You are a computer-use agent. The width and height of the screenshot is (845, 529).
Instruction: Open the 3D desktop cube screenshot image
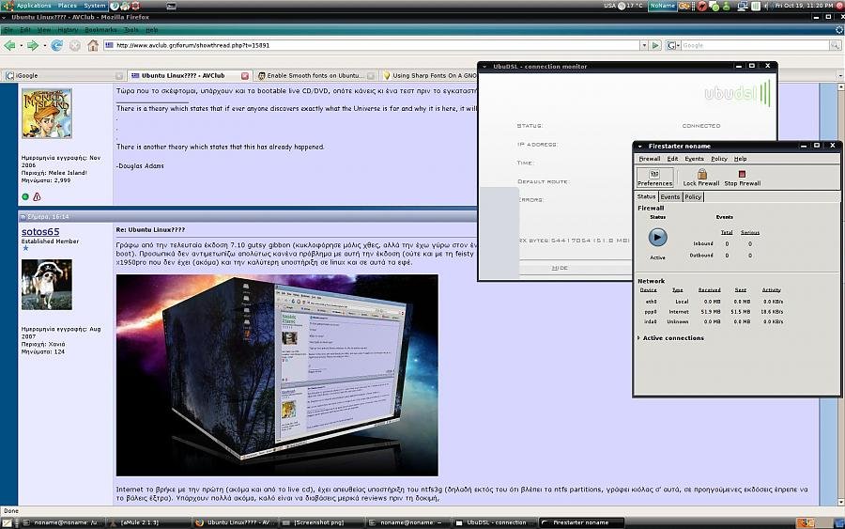pyautogui.click(x=277, y=375)
